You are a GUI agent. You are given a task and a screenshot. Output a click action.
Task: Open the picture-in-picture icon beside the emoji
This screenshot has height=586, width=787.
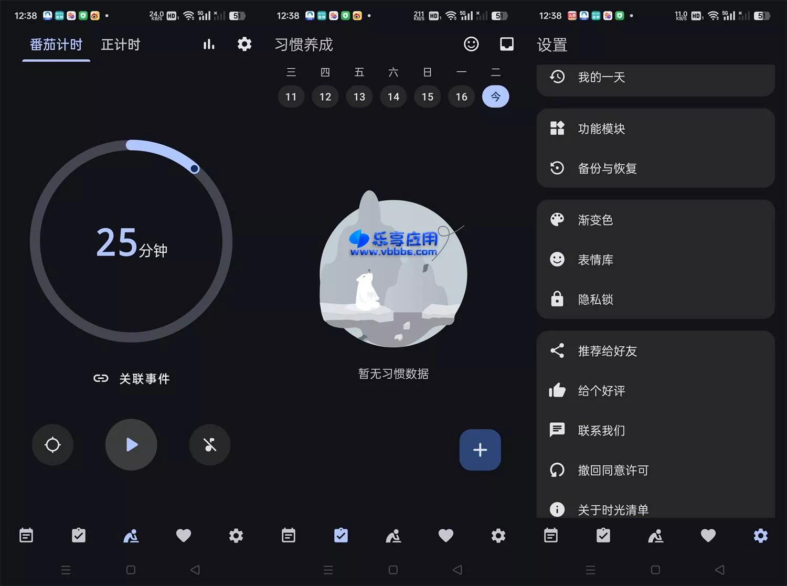(506, 44)
